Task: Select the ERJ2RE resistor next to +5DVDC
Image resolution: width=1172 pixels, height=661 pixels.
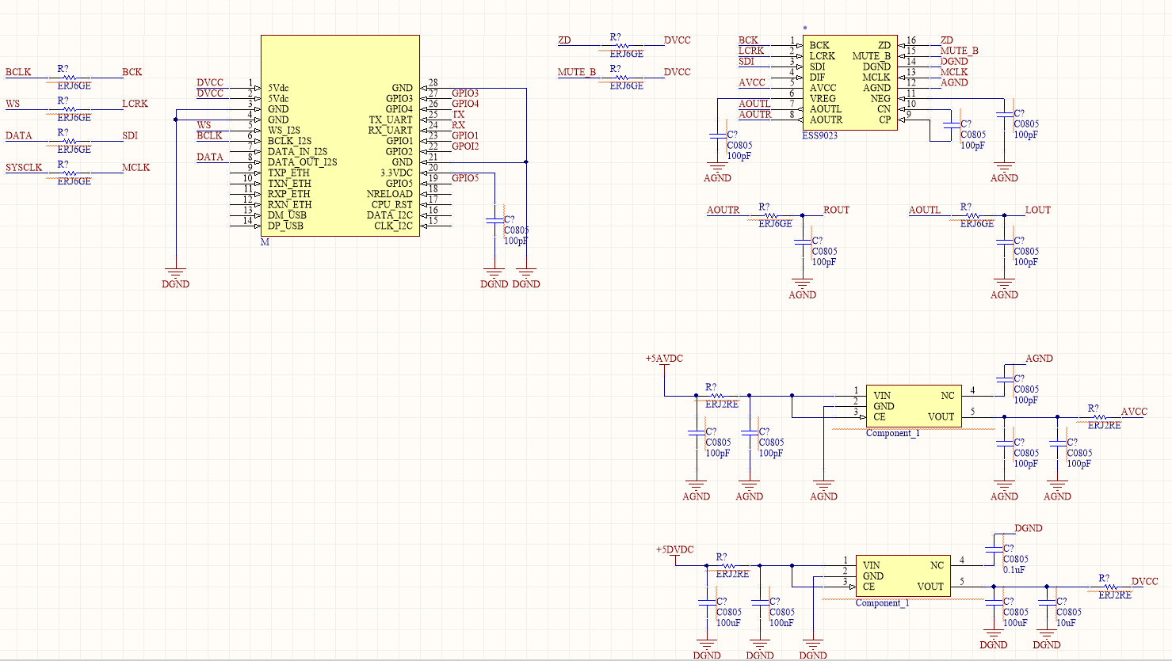Action: click(727, 565)
